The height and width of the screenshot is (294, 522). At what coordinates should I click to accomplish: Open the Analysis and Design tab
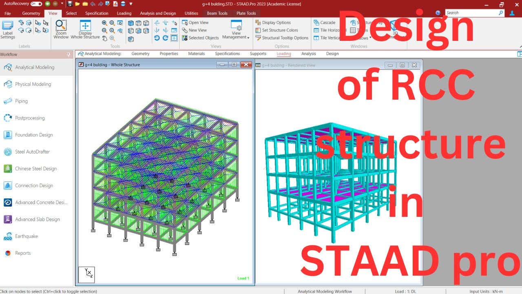[158, 13]
